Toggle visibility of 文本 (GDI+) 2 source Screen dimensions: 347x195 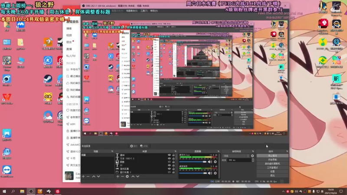[169, 159]
